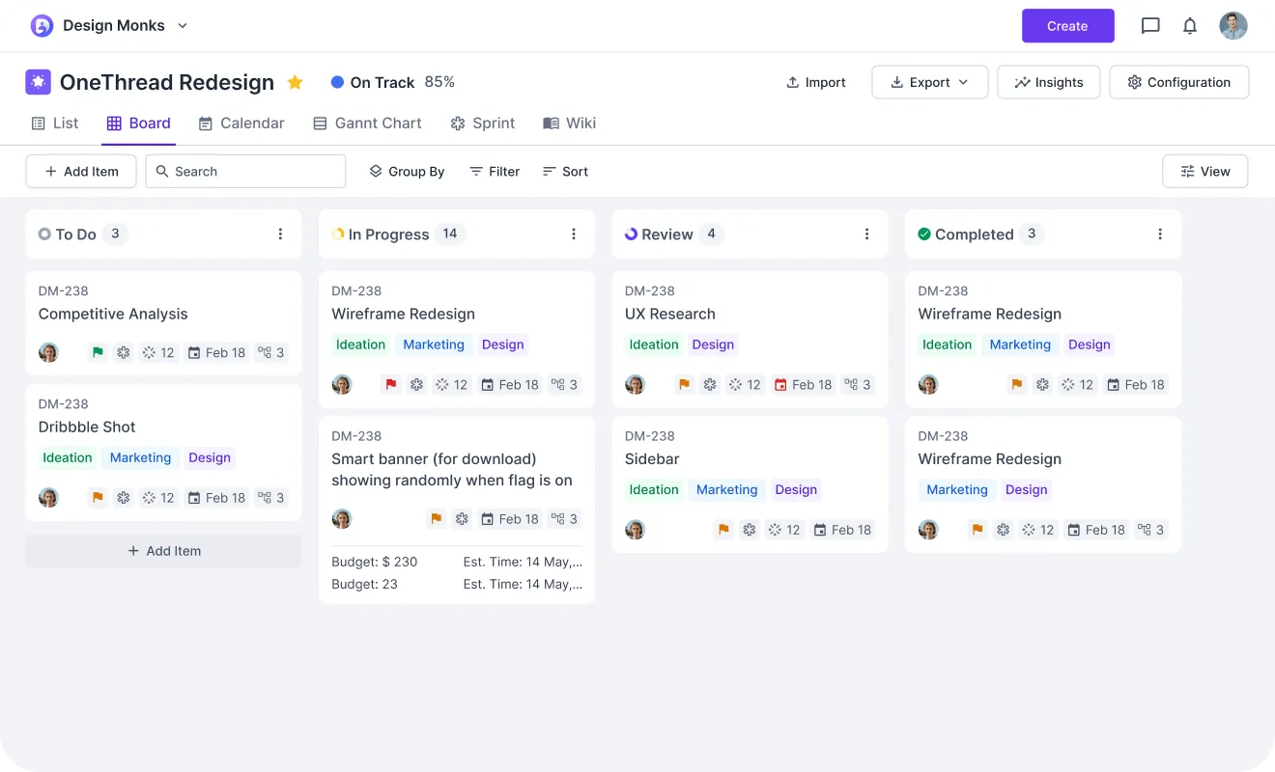Open the Configuration settings
Viewport: 1275px width, 772px height.
click(1178, 82)
